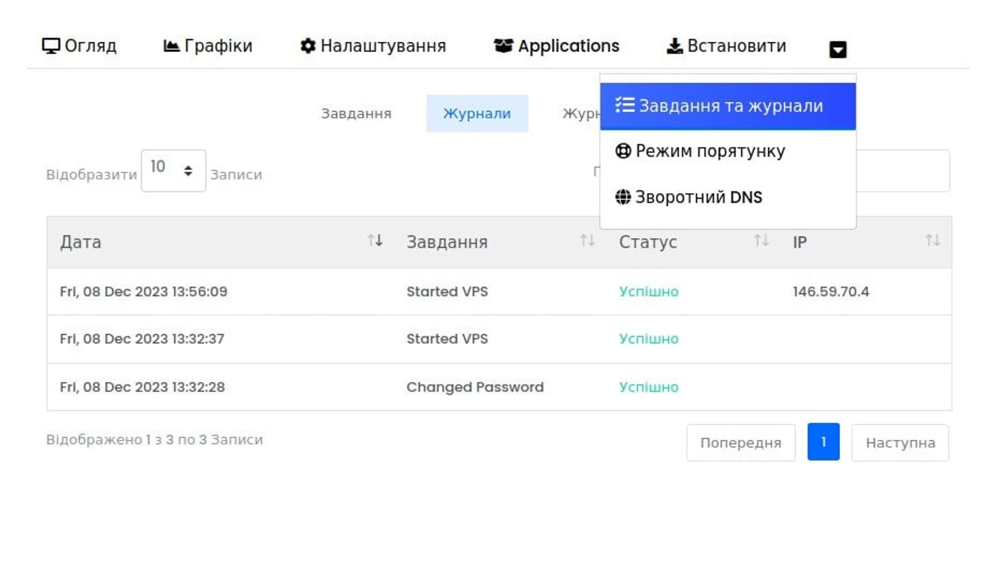Click the Changed Password task cell
992x572 pixels.
(475, 387)
